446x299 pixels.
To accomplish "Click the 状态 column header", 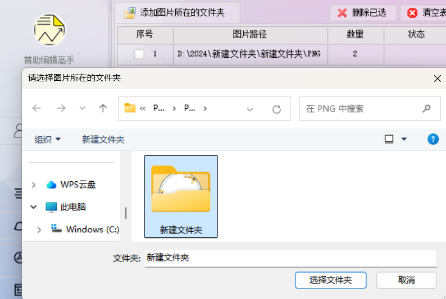I will (416, 35).
